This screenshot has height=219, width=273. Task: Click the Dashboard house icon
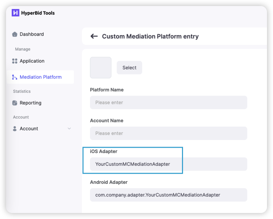click(15, 34)
